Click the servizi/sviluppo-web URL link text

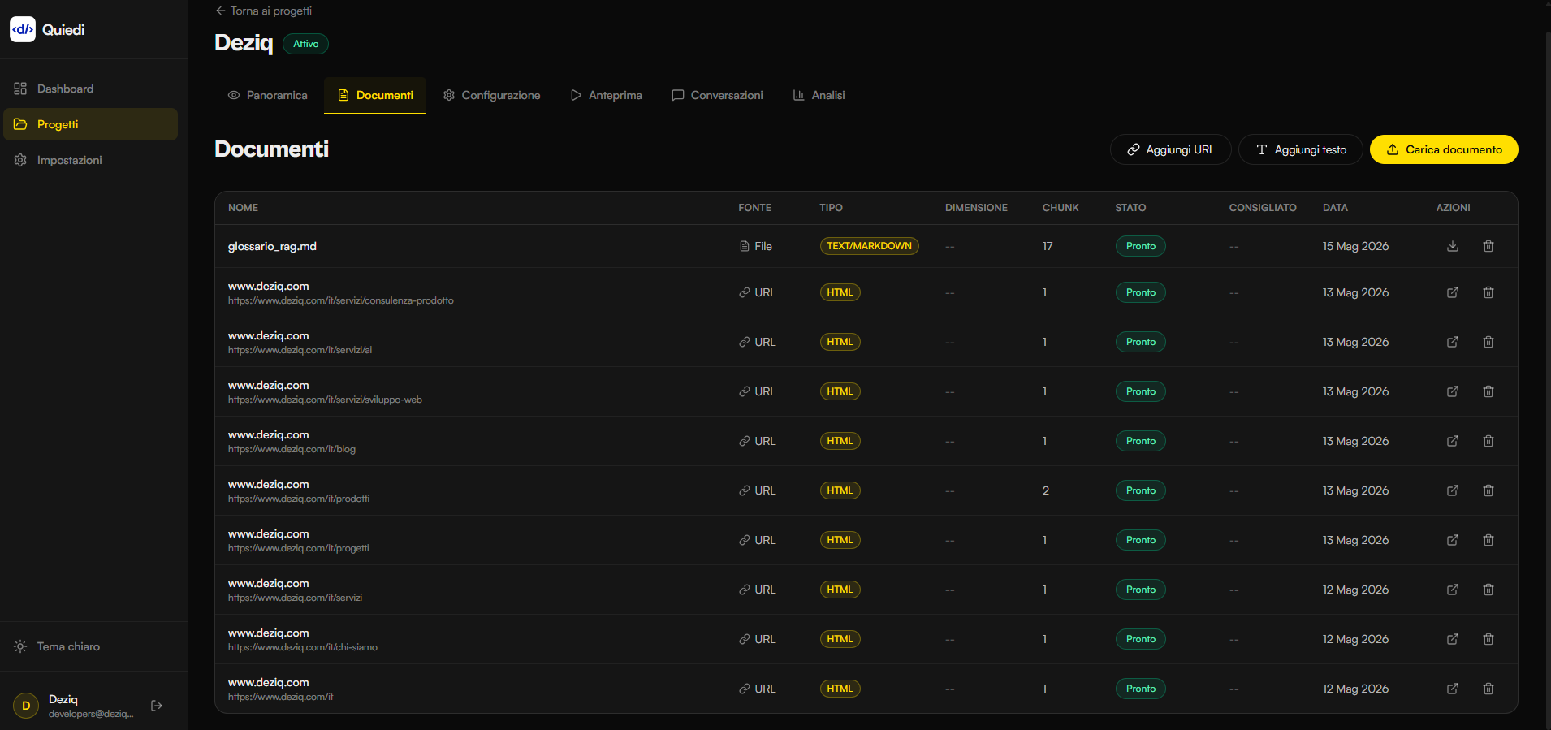point(325,400)
